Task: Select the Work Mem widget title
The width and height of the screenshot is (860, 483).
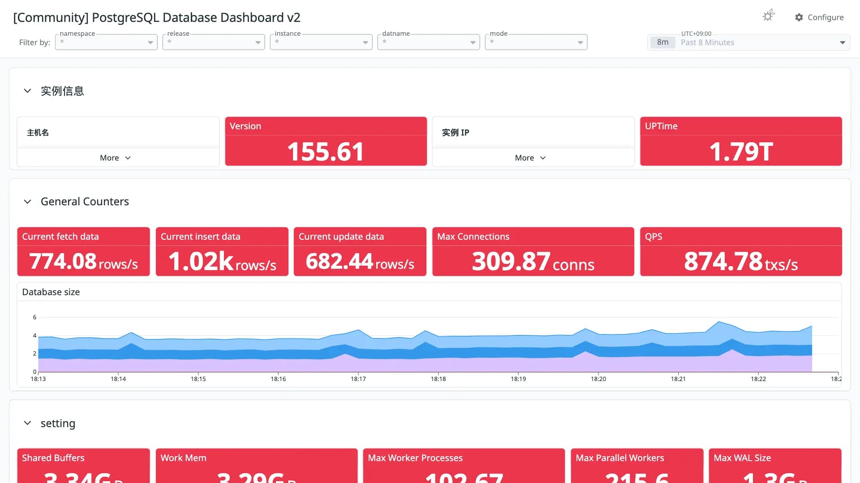Action: coord(184,458)
